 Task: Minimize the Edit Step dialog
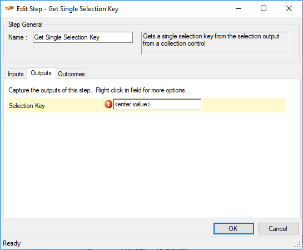239,8
